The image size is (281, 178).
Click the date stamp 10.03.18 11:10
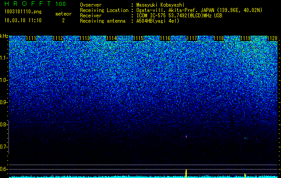coord(23,20)
